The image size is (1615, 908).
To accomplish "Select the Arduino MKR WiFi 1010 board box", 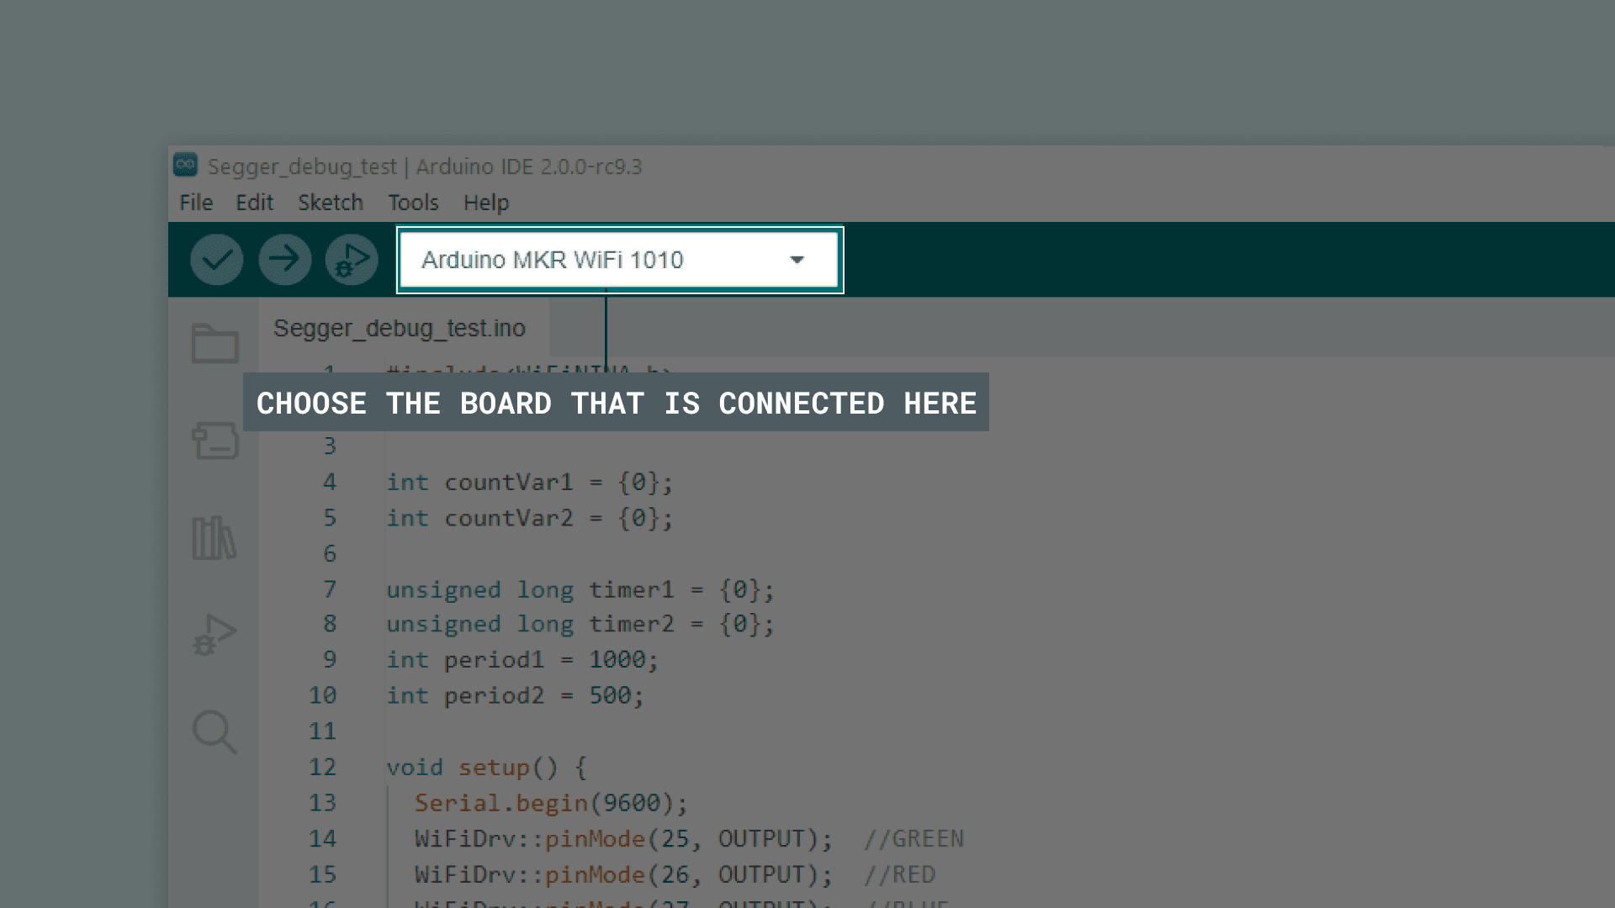I will point(589,260).
